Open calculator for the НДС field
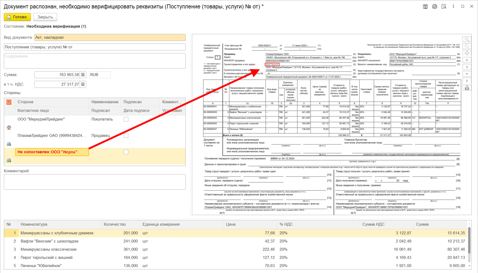 [x=83, y=84]
